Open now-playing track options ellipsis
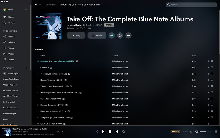 [57, 132]
